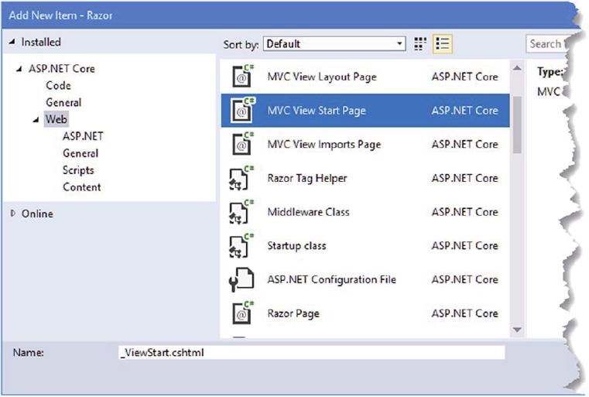Open the Sort by Default dropdown

click(334, 44)
